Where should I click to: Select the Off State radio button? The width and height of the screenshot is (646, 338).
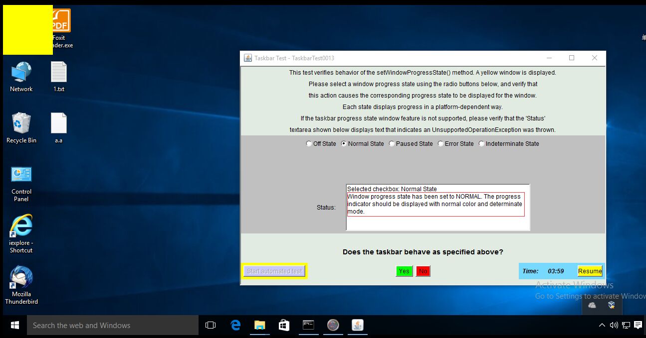[309, 144]
